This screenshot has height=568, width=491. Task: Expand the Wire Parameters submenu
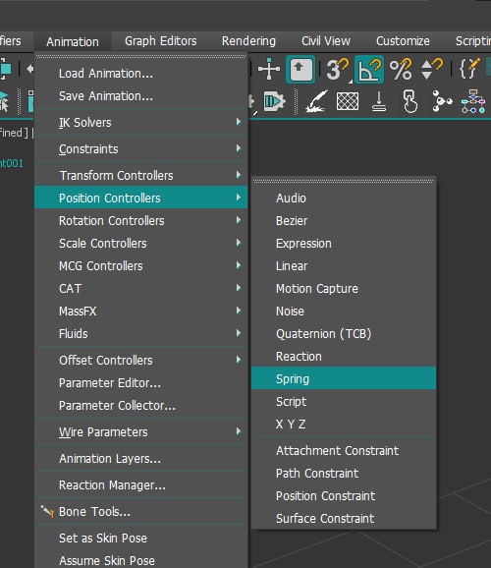pyautogui.click(x=141, y=431)
